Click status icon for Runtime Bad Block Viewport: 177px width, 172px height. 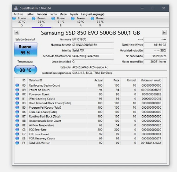pos(17,116)
